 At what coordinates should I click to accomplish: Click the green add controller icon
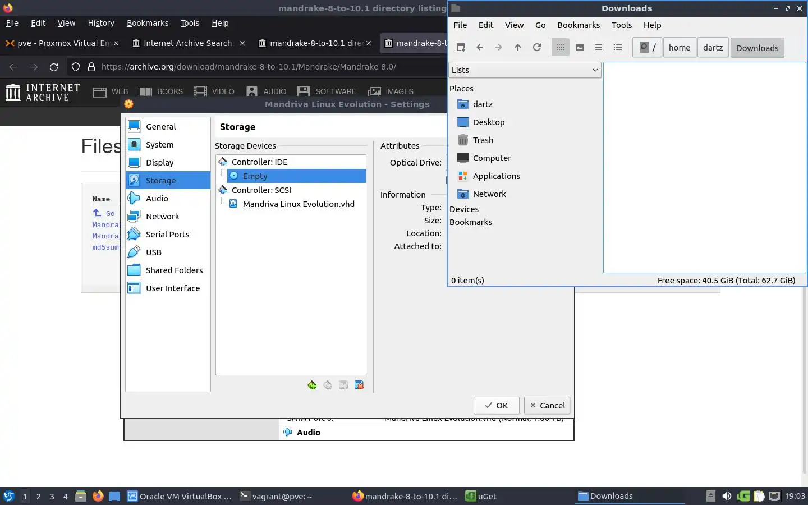point(312,385)
